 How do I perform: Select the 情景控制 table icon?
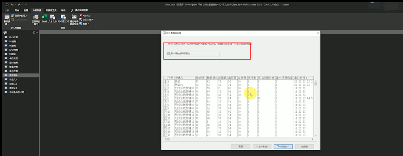(6, 67)
